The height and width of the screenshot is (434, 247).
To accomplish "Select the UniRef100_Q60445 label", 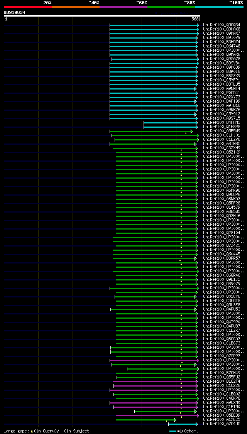I will click(222, 254).
